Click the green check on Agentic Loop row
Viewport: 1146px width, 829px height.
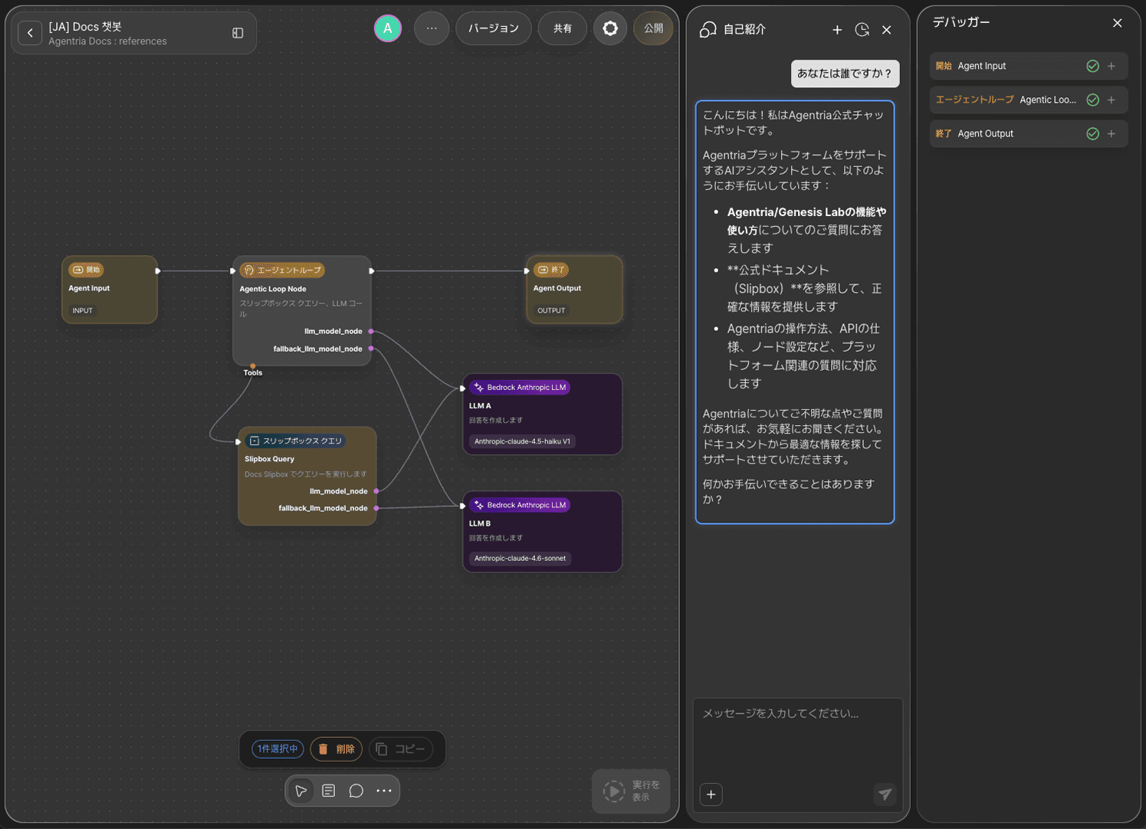click(1093, 100)
